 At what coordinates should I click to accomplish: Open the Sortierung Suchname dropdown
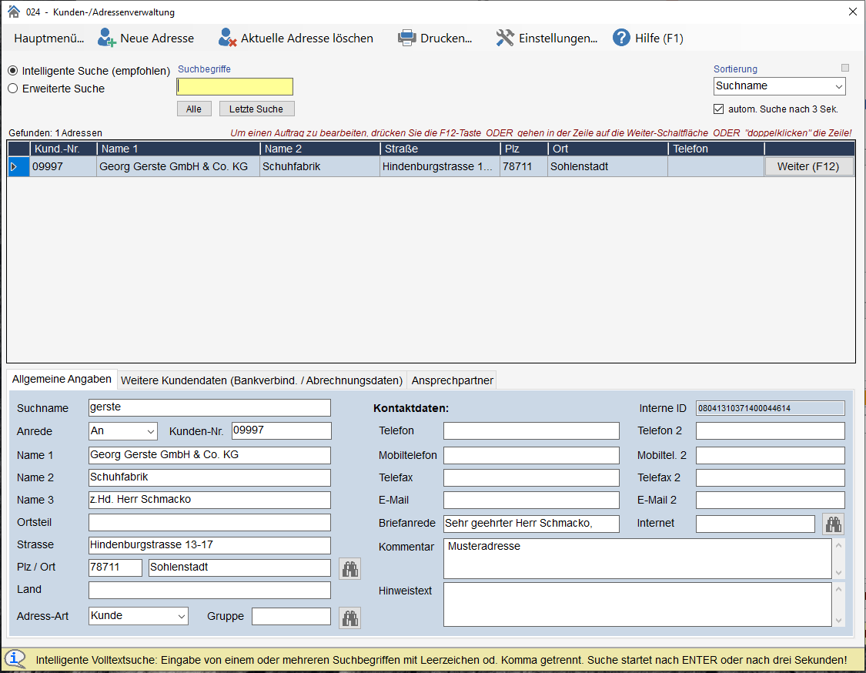[779, 86]
